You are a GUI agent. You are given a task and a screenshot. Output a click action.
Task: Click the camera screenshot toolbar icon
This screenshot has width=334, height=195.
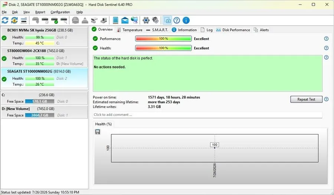[x=167, y=20]
